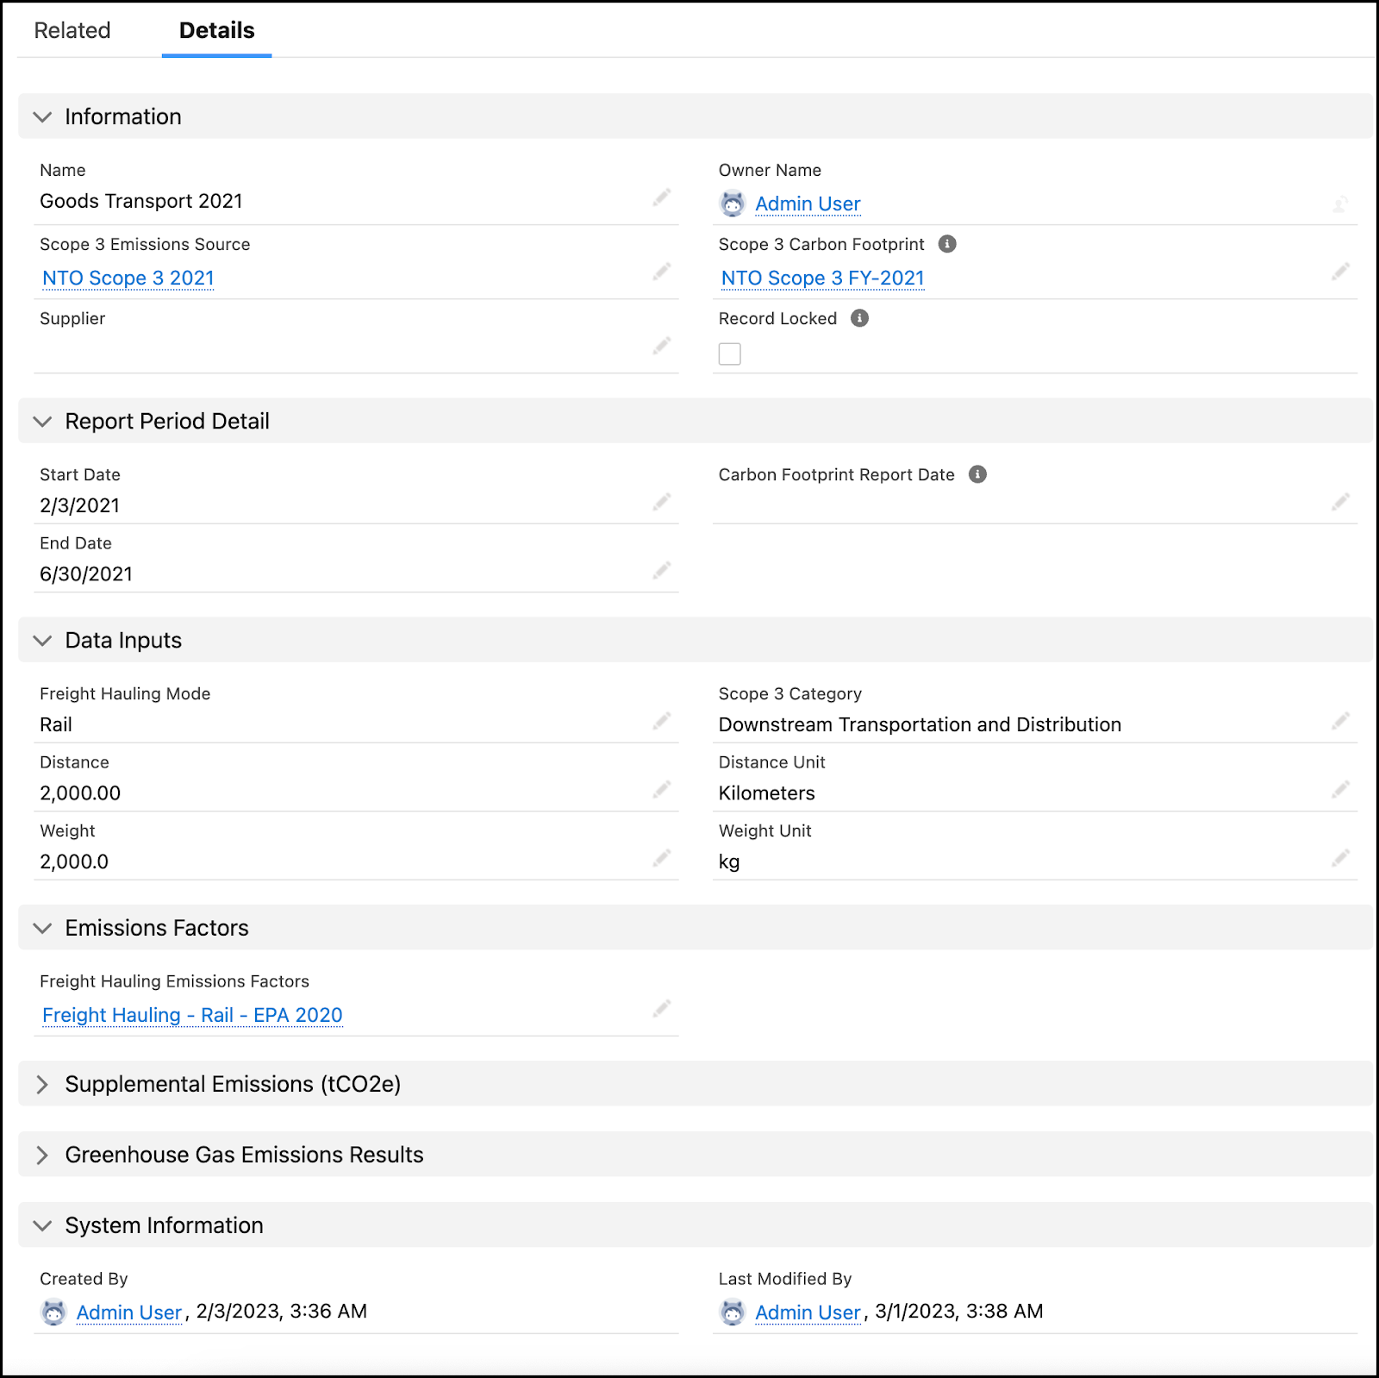1379x1378 pixels.
Task: Edit Start Date pencil icon
Action: tap(661, 503)
